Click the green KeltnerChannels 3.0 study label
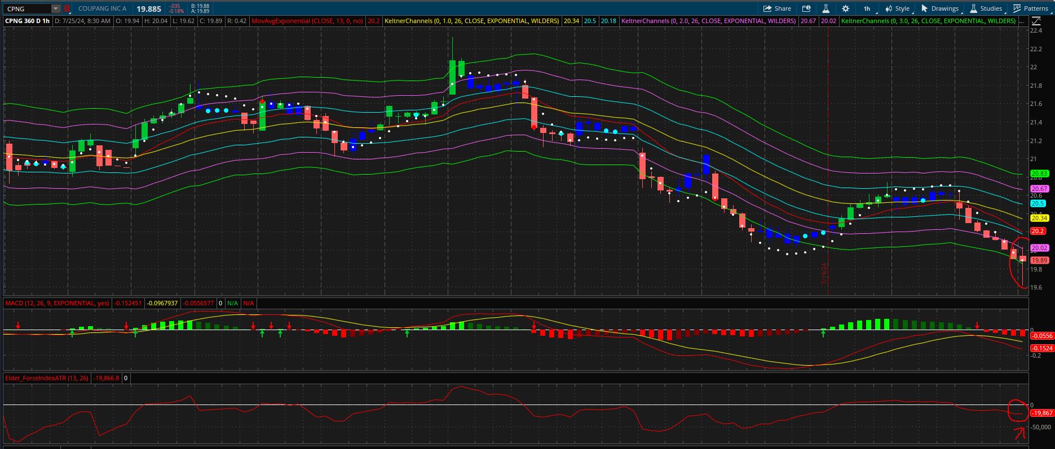1055x449 pixels. click(x=928, y=21)
